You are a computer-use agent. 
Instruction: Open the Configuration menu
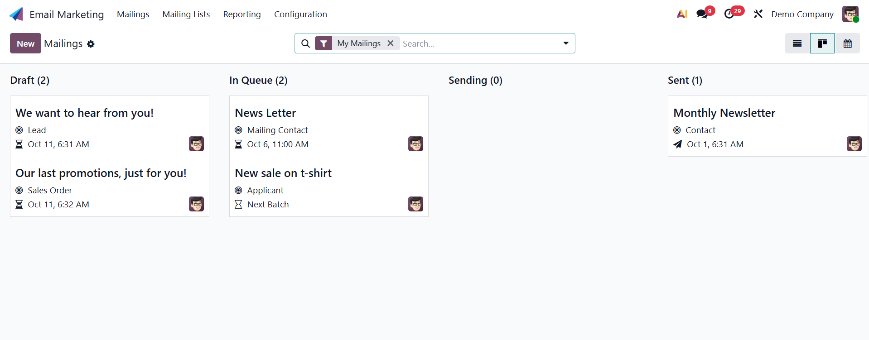(x=300, y=14)
